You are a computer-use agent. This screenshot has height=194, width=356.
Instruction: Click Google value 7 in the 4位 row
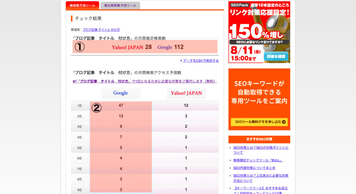(x=121, y=137)
